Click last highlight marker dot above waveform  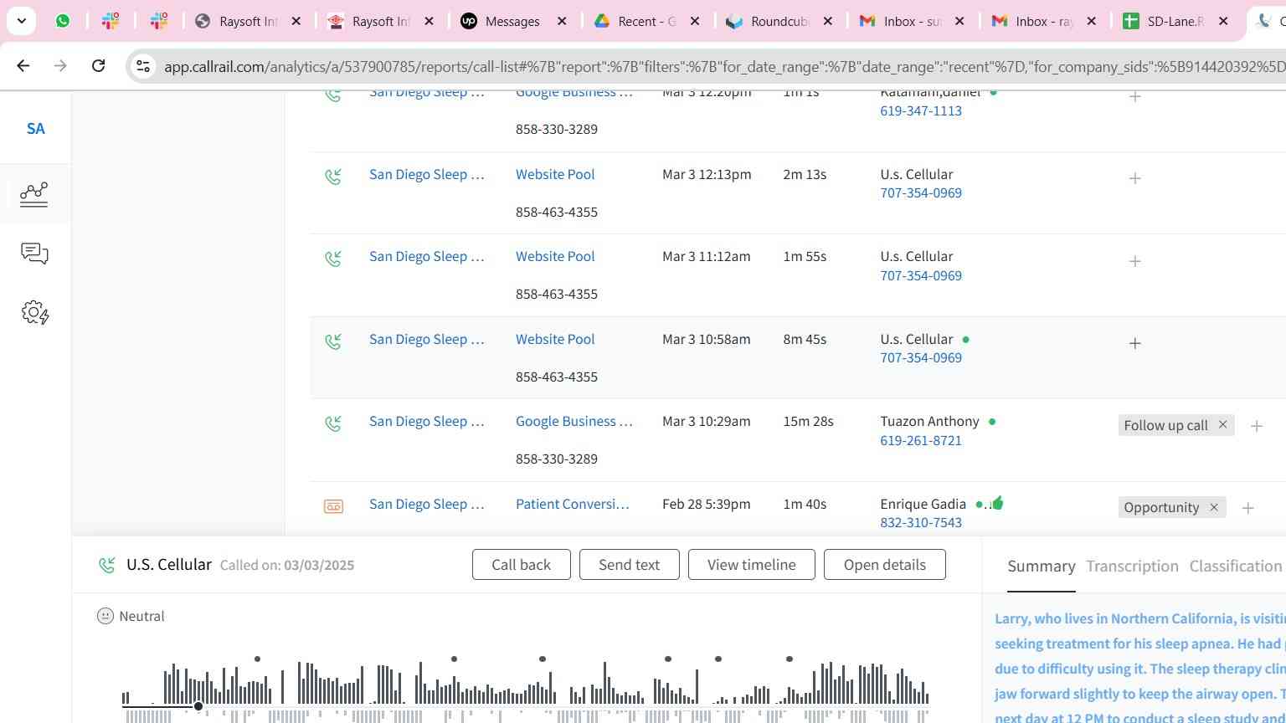[790, 659]
